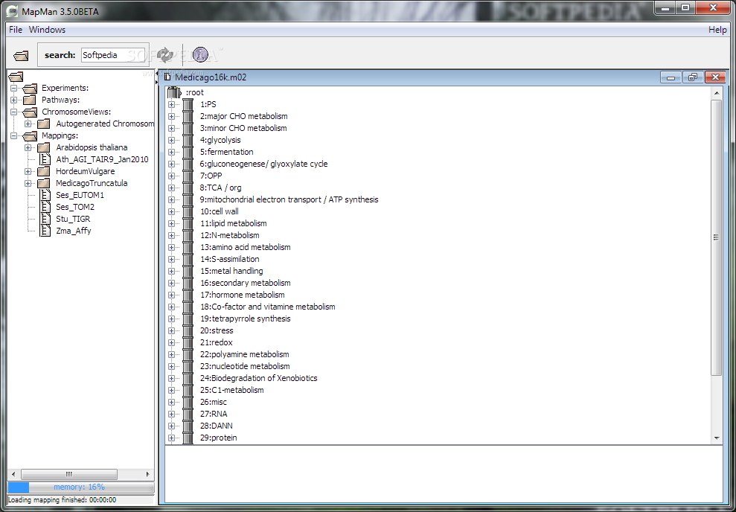This screenshot has width=736, height=512.
Task: Click the bin icon beside 27:RNA
Action: [x=188, y=414]
